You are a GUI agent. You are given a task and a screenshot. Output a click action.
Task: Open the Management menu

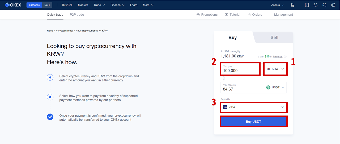(281, 15)
